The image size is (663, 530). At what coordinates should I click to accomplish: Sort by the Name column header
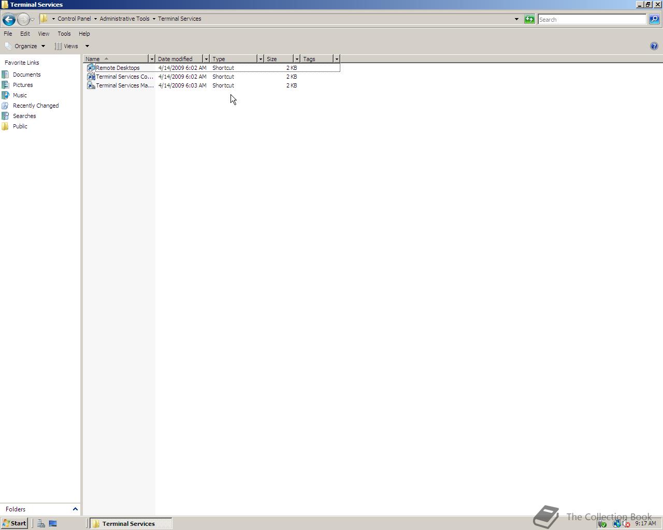tap(116, 59)
